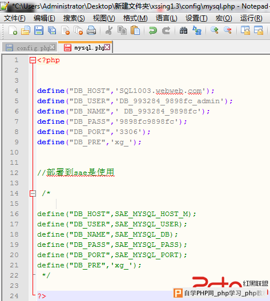Create a new file with toolbar icon
Screen dimensions: 270x301
coord(13,30)
